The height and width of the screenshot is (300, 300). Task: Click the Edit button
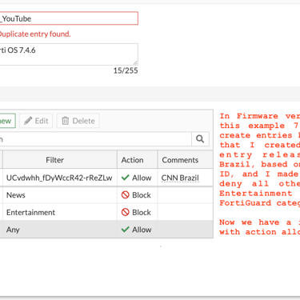tap(36, 121)
